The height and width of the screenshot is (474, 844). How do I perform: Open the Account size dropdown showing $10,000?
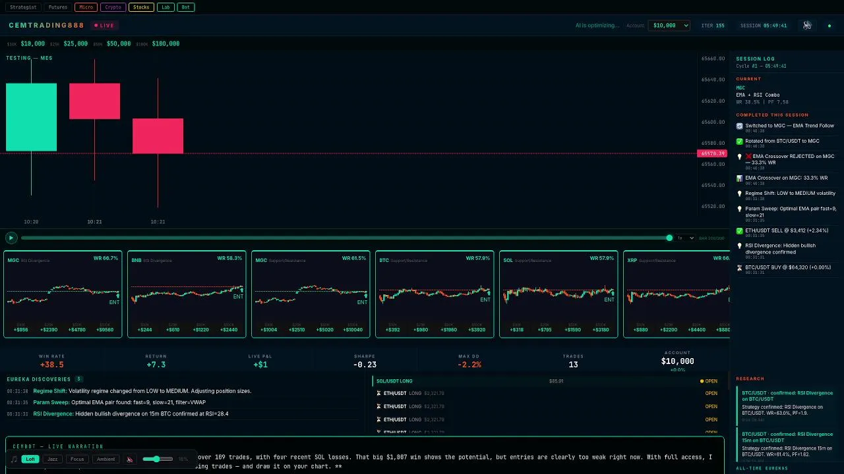click(x=669, y=26)
